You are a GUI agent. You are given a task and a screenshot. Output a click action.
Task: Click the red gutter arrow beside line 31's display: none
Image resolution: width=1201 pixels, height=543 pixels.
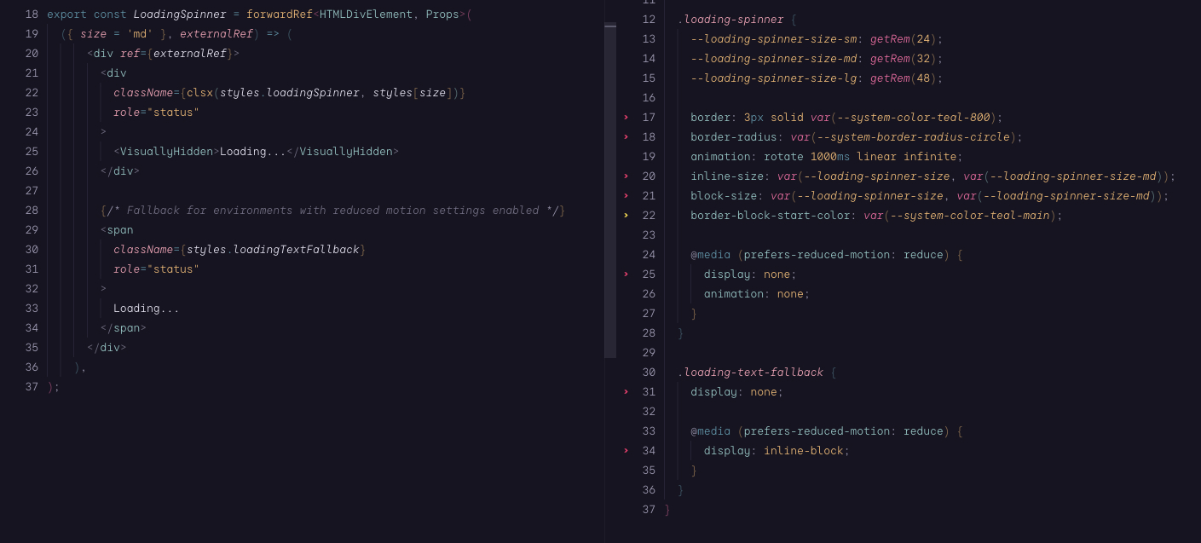click(x=626, y=391)
